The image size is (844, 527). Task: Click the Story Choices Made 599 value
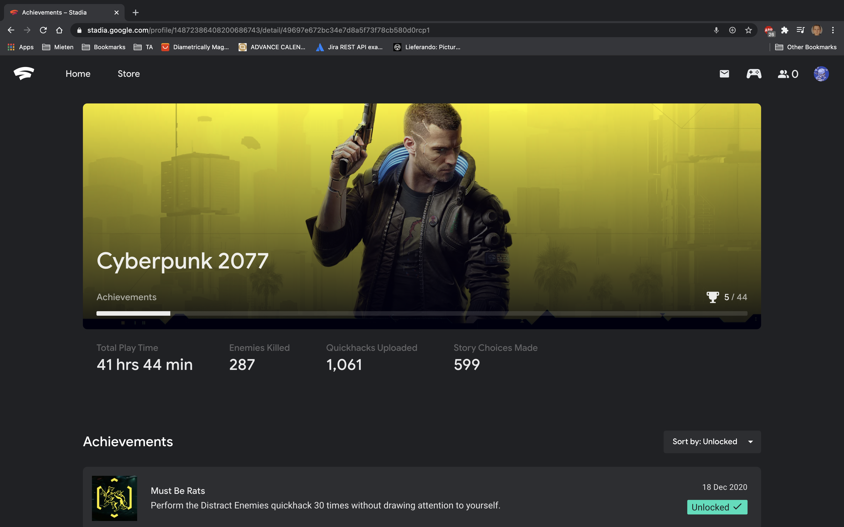click(467, 365)
